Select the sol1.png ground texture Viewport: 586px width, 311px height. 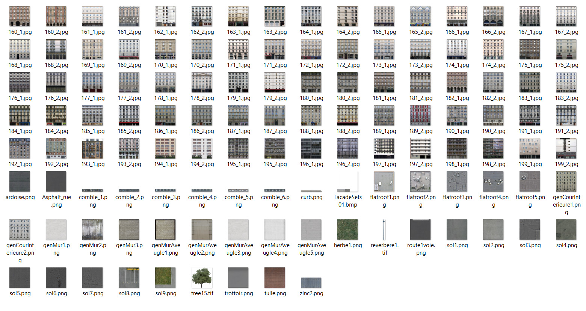click(x=457, y=229)
